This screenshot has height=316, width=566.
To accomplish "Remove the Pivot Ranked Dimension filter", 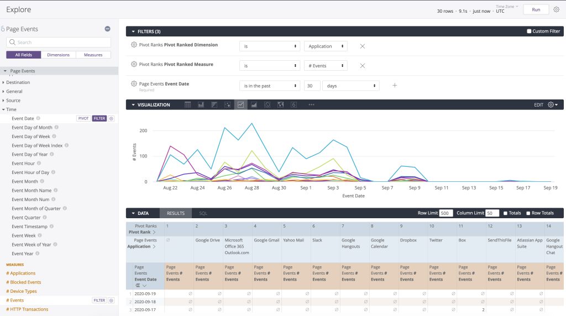I will (363, 46).
